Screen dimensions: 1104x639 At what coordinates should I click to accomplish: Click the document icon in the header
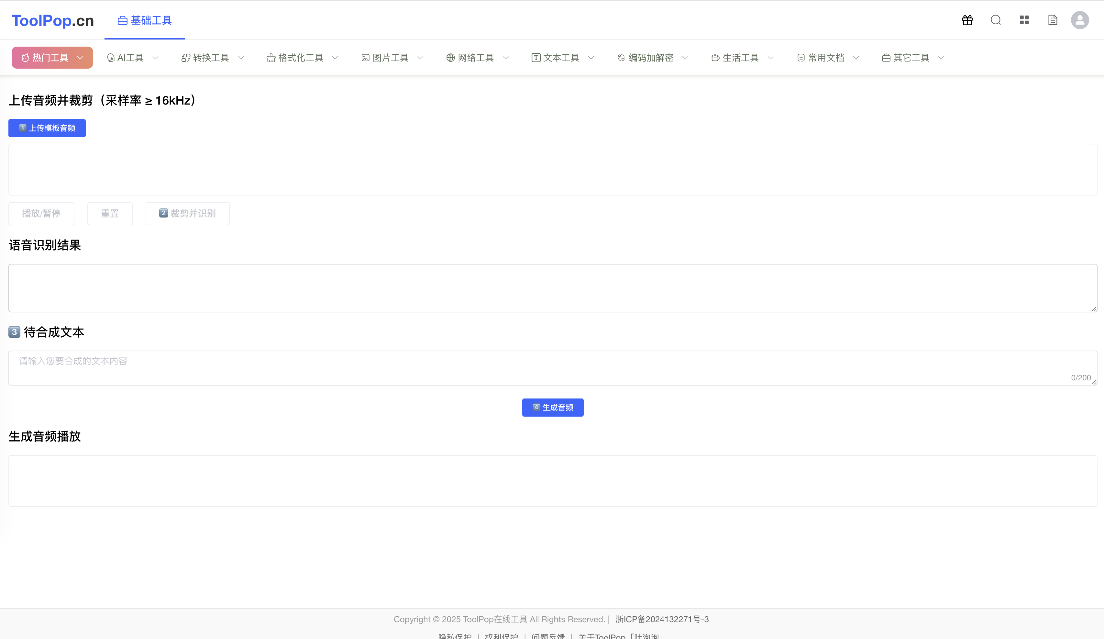[x=1053, y=20]
